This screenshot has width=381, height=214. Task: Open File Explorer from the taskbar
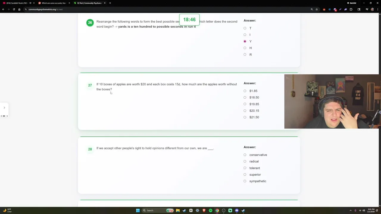coord(178,210)
